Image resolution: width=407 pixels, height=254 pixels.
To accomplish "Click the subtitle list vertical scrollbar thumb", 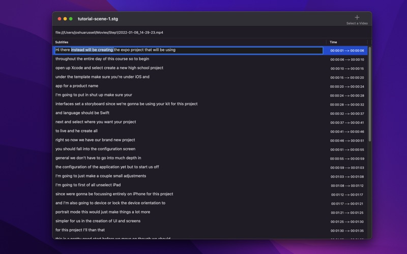I will tap(370, 94).
